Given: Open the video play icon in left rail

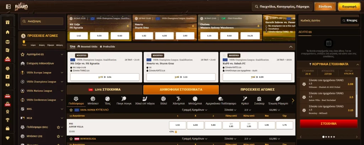Looking at the screenshot, I should [8, 76].
